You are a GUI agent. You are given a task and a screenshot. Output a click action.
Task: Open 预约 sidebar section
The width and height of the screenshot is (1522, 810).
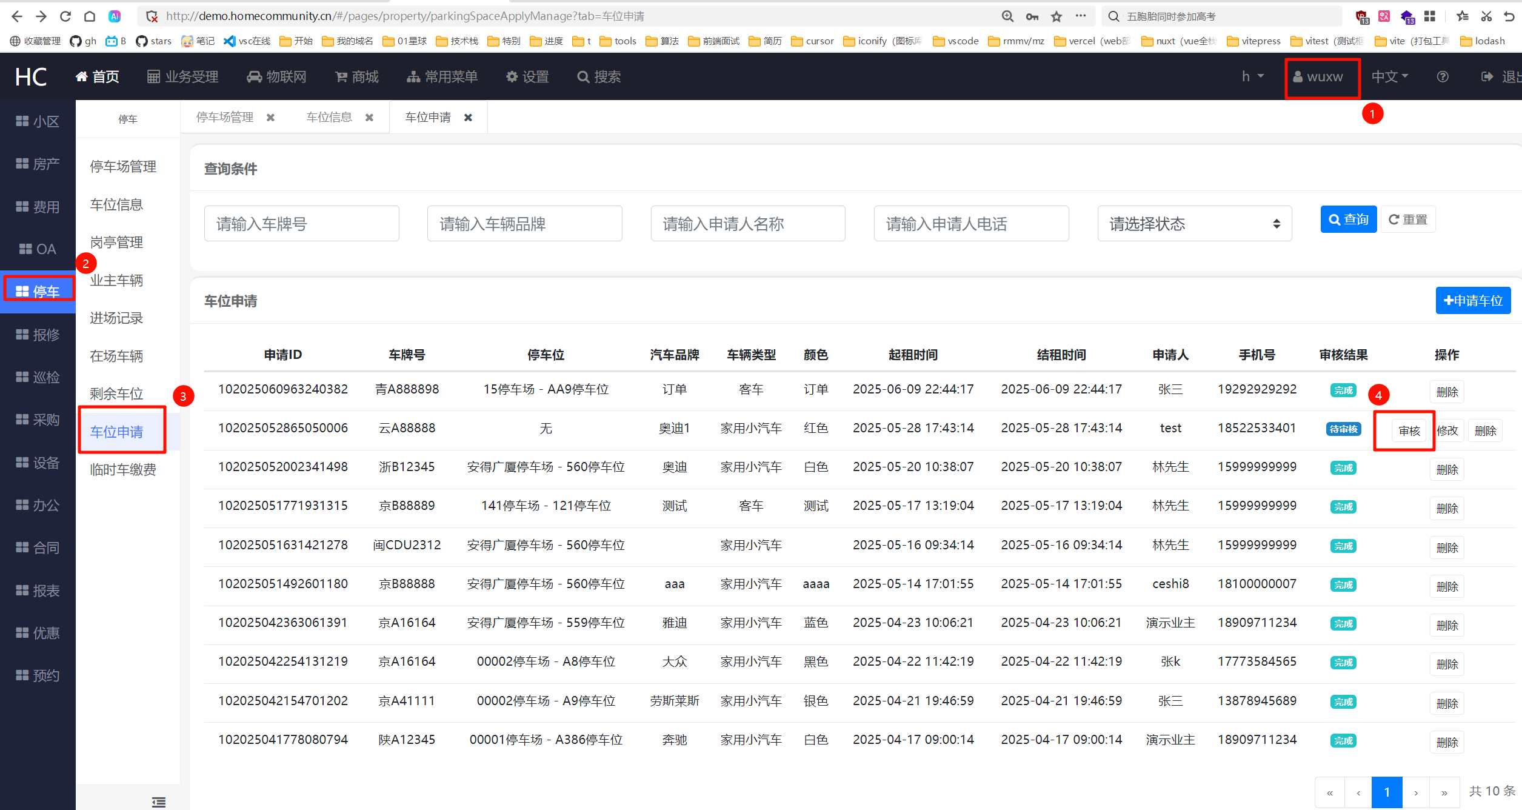(x=38, y=675)
